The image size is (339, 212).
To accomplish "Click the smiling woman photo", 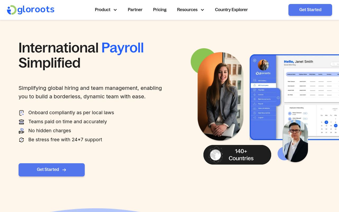I will [x=220, y=96].
